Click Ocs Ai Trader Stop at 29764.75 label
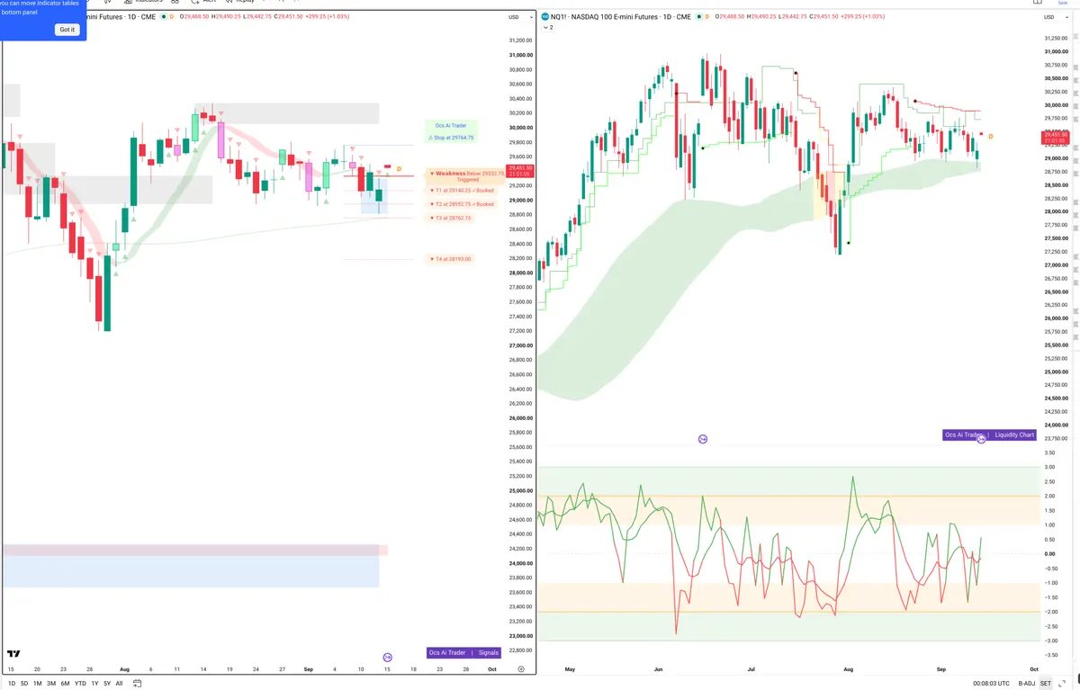The width and height of the screenshot is (1080, 690). pos(451,131)
